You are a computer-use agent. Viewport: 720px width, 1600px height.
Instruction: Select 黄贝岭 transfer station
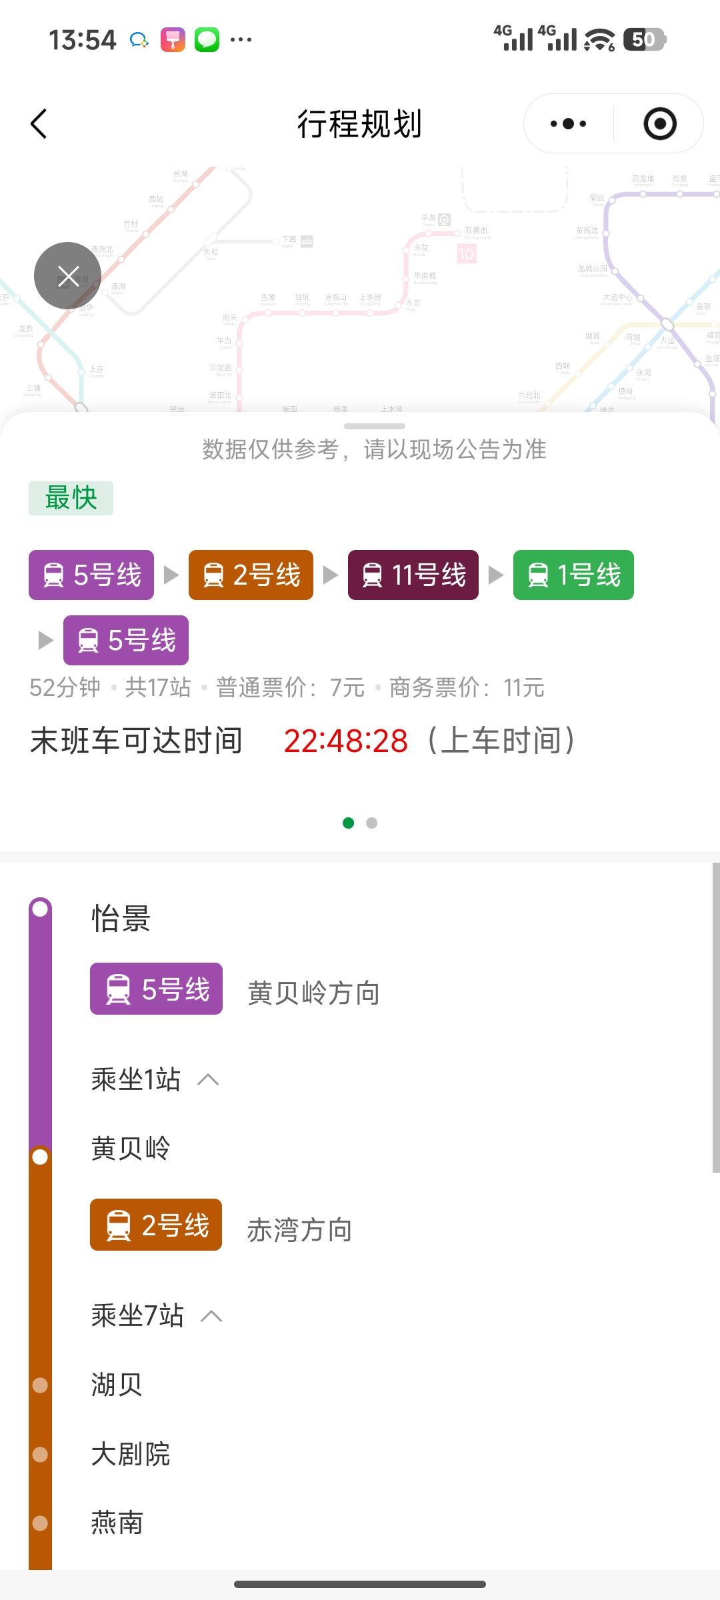pos(131,1149)
